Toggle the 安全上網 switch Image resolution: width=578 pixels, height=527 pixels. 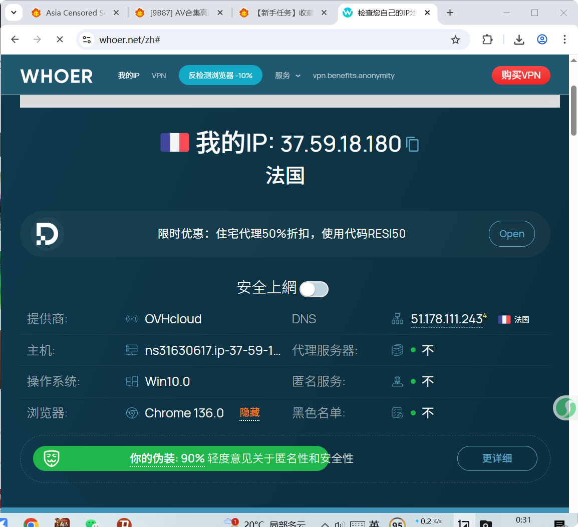[x=314, y=289]
